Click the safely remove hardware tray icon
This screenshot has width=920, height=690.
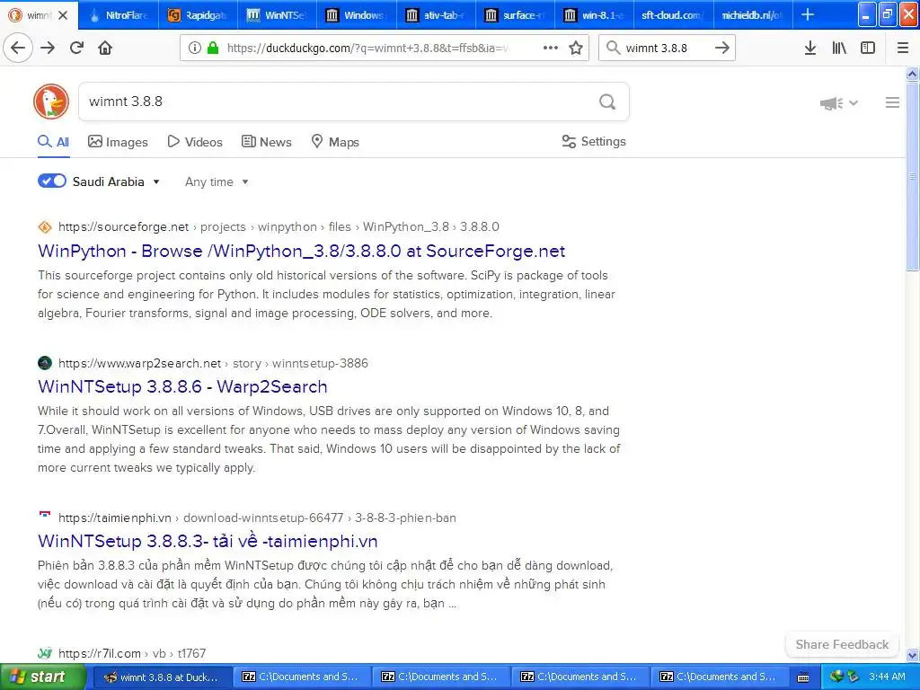coord(854,677)
